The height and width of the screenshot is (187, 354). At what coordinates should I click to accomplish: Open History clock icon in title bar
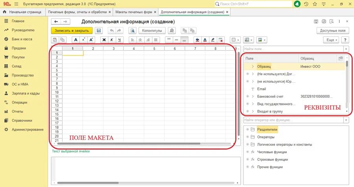306,4
